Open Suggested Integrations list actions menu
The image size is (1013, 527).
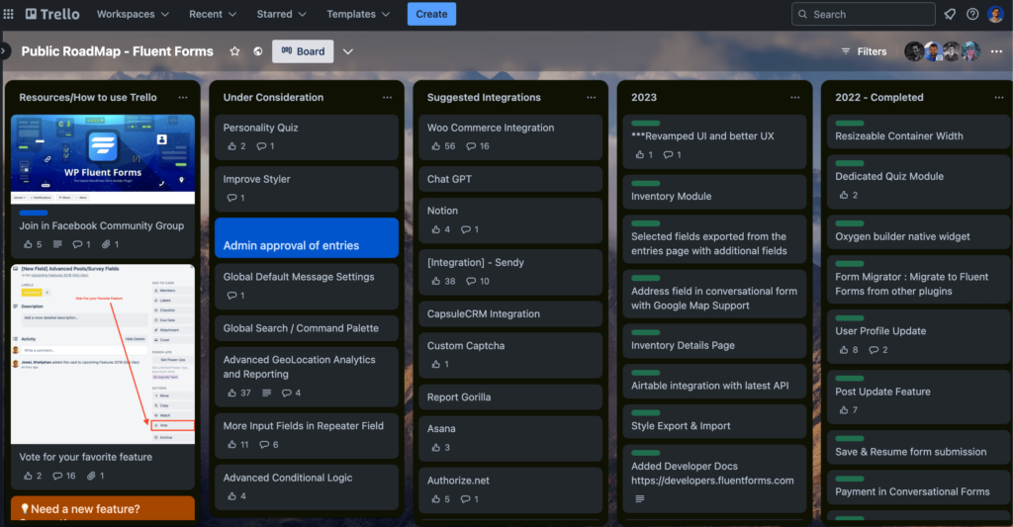tap(592, 98)
